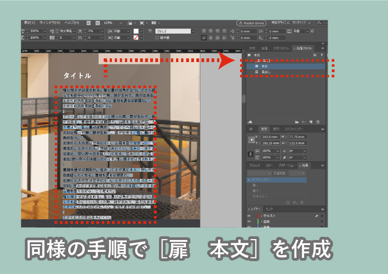The width and height of the screenshot is (388, 274).
Task: Open Adobe Stock via the St icon
Action: click(x=98, y=23)
